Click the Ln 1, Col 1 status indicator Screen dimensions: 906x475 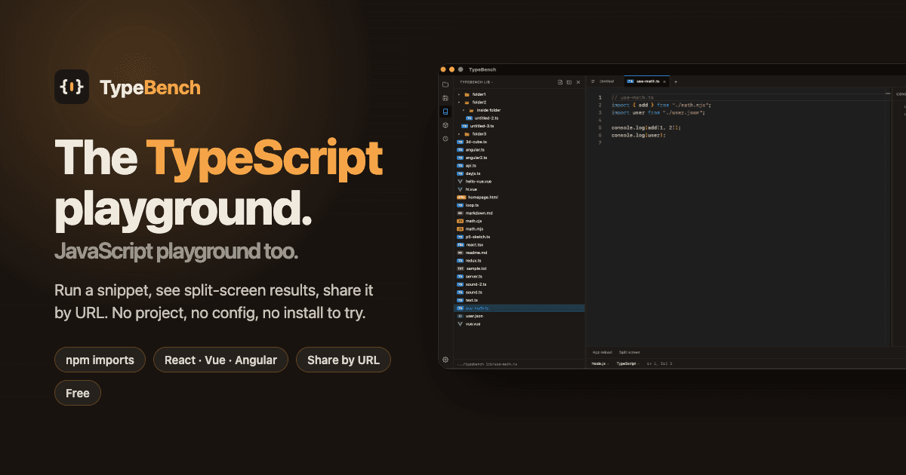point(659,363)
